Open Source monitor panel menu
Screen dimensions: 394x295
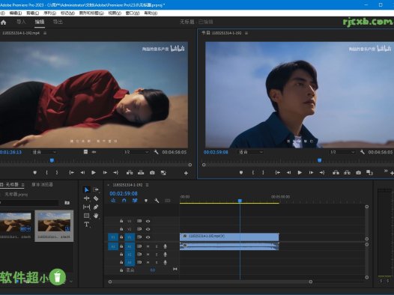(45, 33)
